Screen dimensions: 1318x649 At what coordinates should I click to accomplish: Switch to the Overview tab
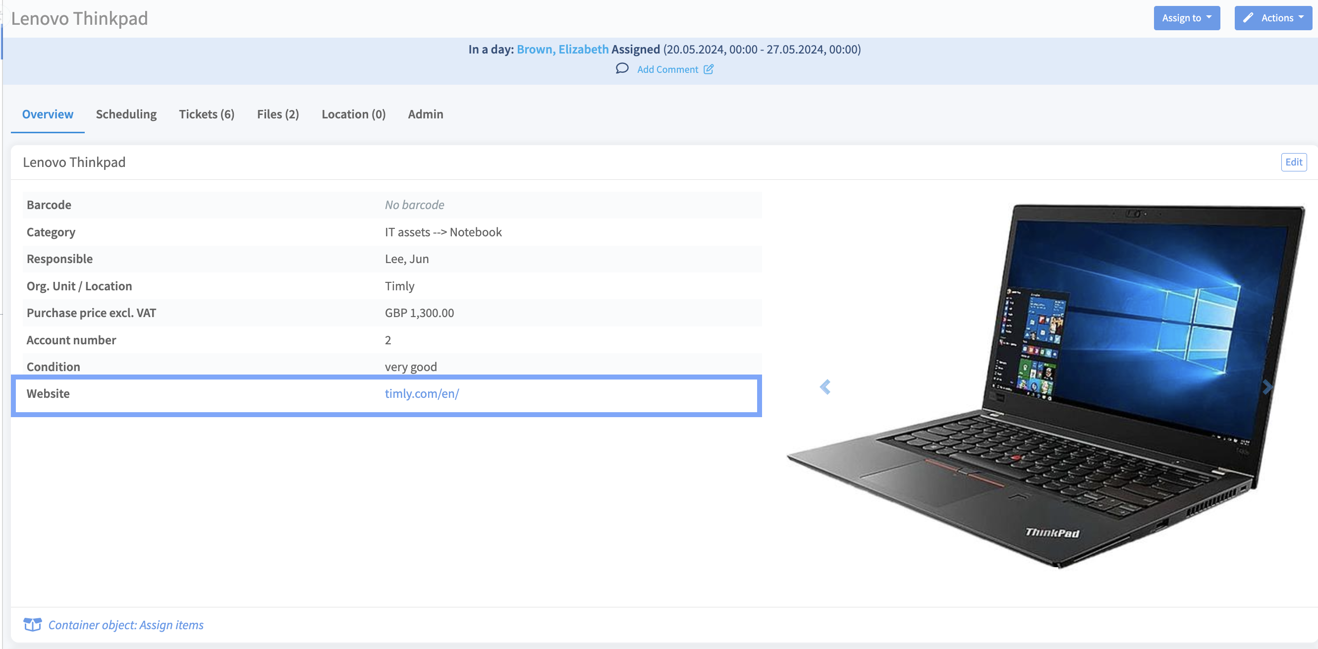(x=48, y=114)
